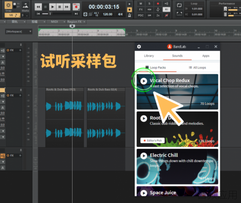Screen dimensions: 241x203
Task: Click the playhead marker on the timeline ruler
Action: tap(72, 26)
